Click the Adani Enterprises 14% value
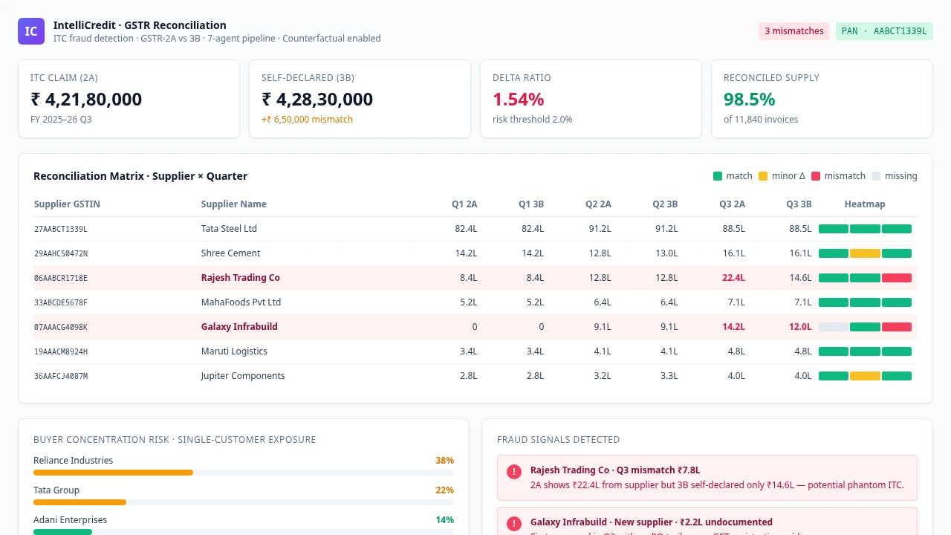The image size is (951, 535). pos(444,520)
